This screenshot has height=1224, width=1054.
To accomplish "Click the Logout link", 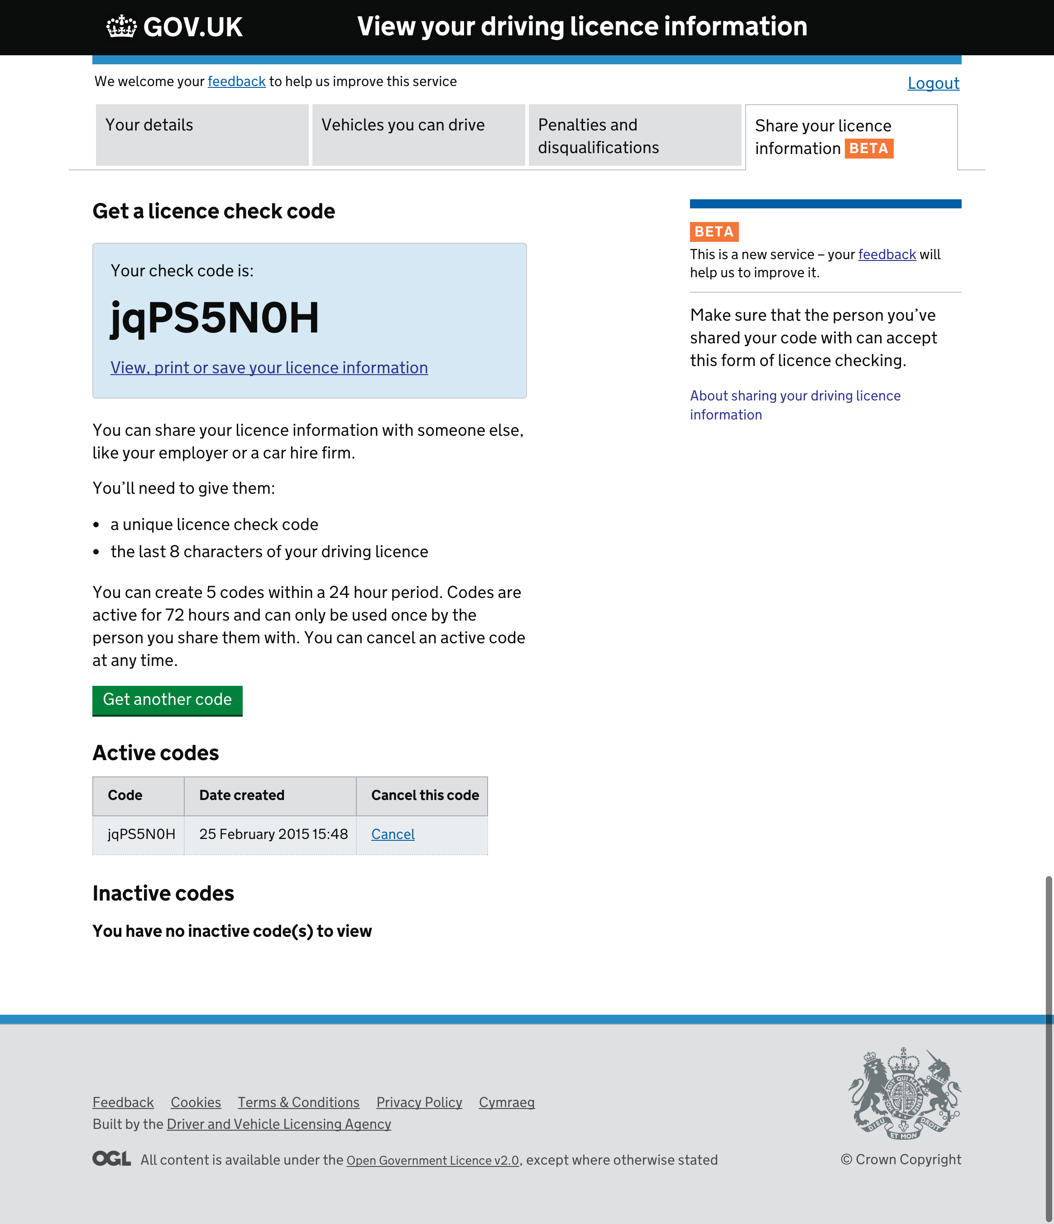I will coord(933,83).
